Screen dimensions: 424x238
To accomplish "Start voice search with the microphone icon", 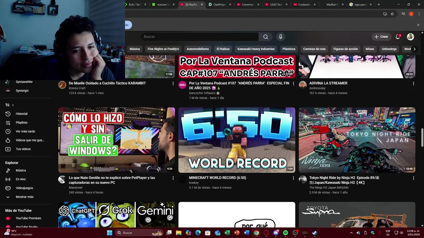I will point(281,37).
